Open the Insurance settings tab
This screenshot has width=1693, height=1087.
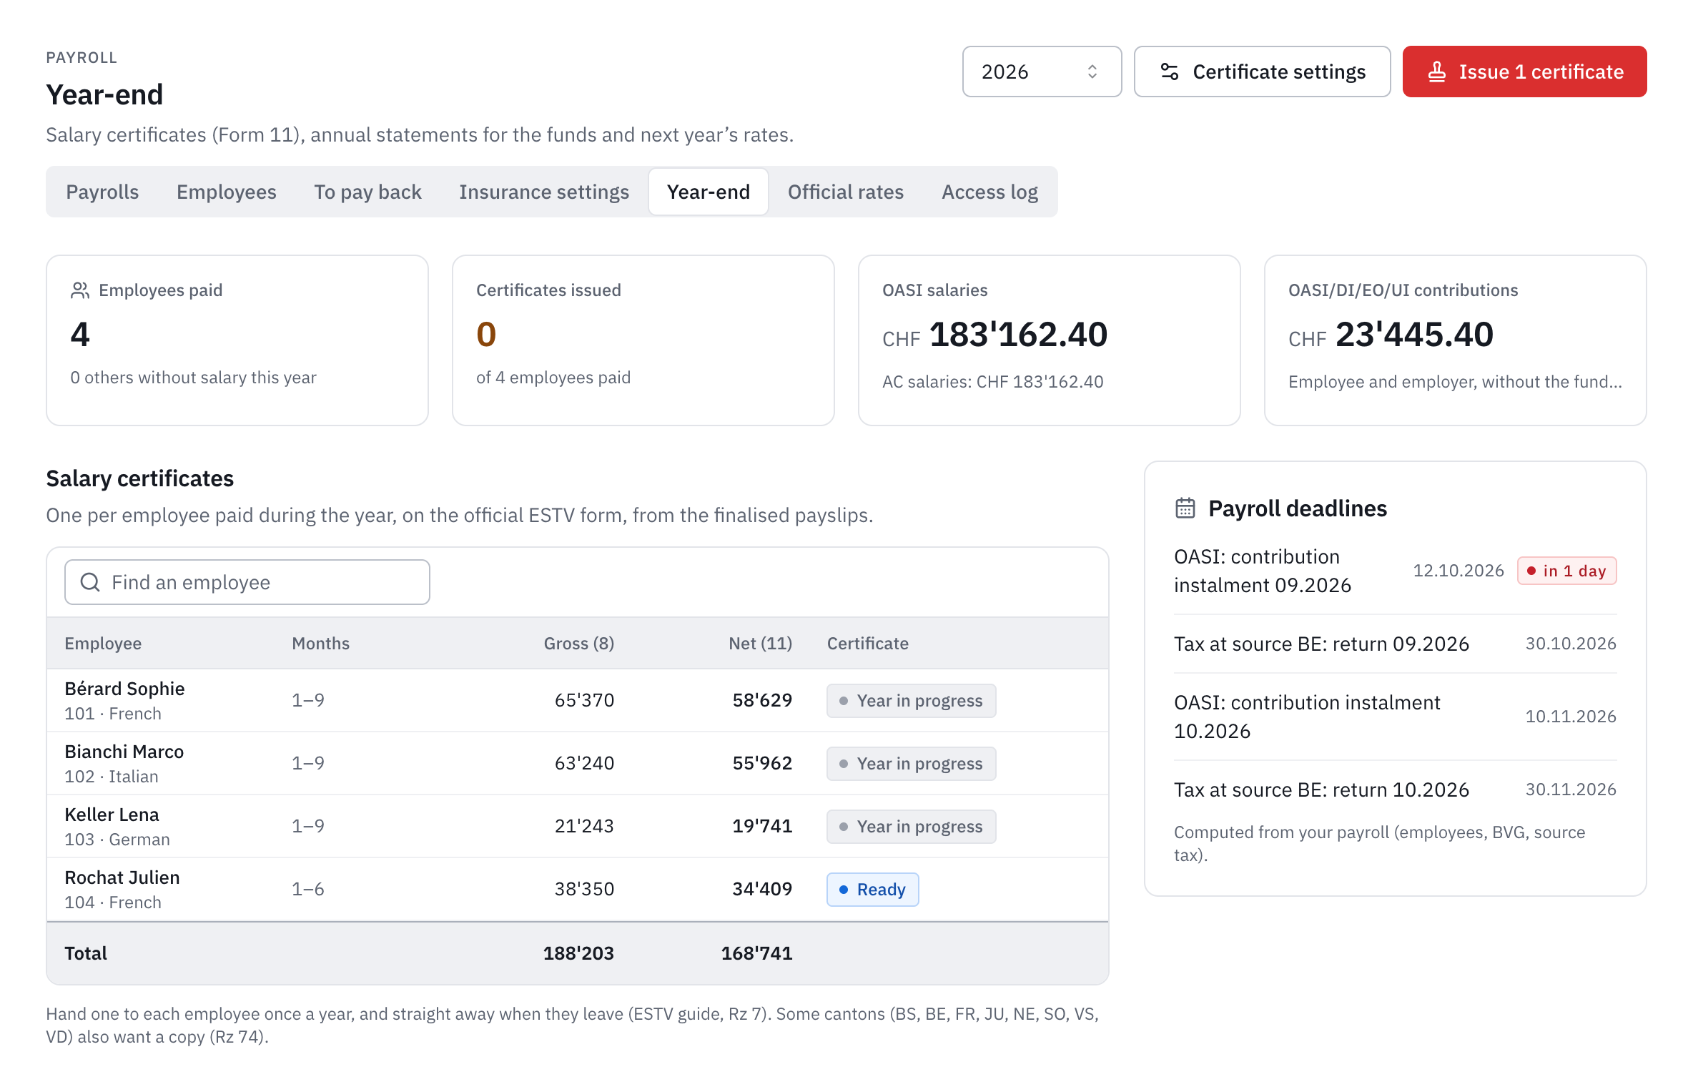tap(544, 192)
